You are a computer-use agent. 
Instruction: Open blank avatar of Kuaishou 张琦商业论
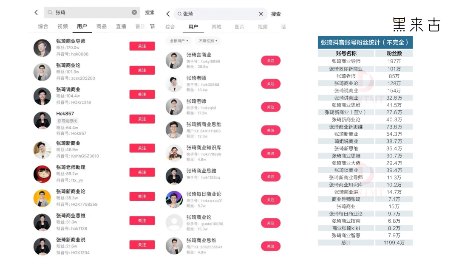[x=174, y=223]
